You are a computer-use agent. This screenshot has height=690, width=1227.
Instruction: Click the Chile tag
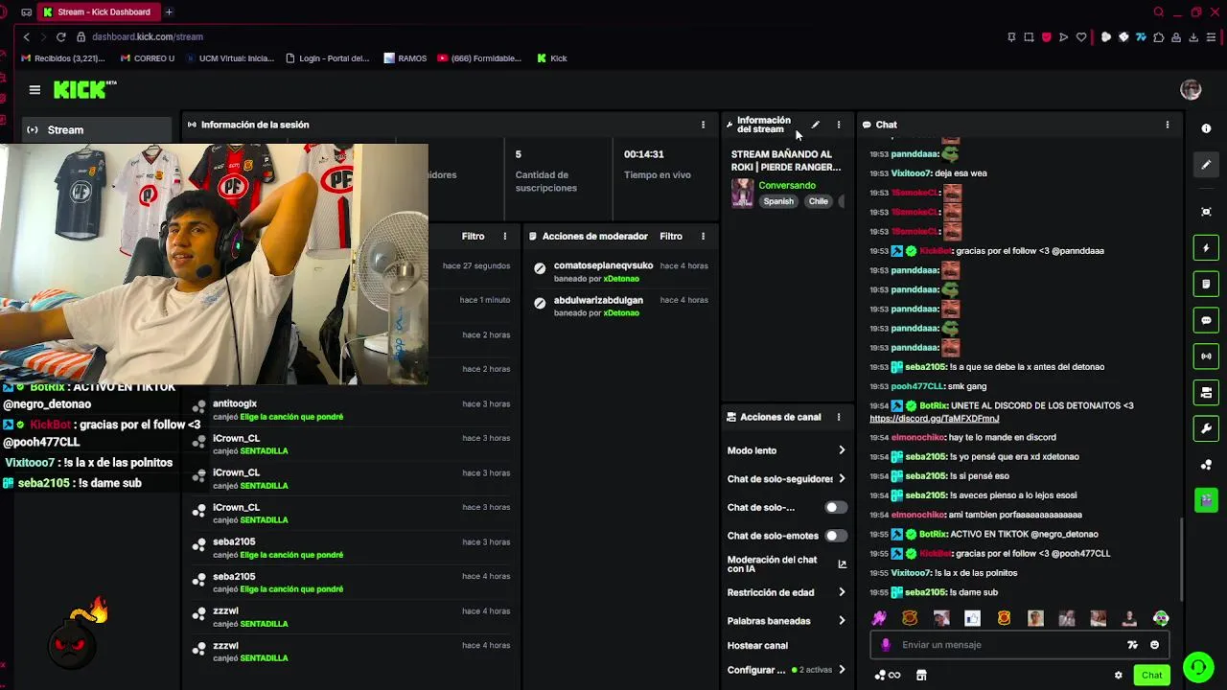818,201
